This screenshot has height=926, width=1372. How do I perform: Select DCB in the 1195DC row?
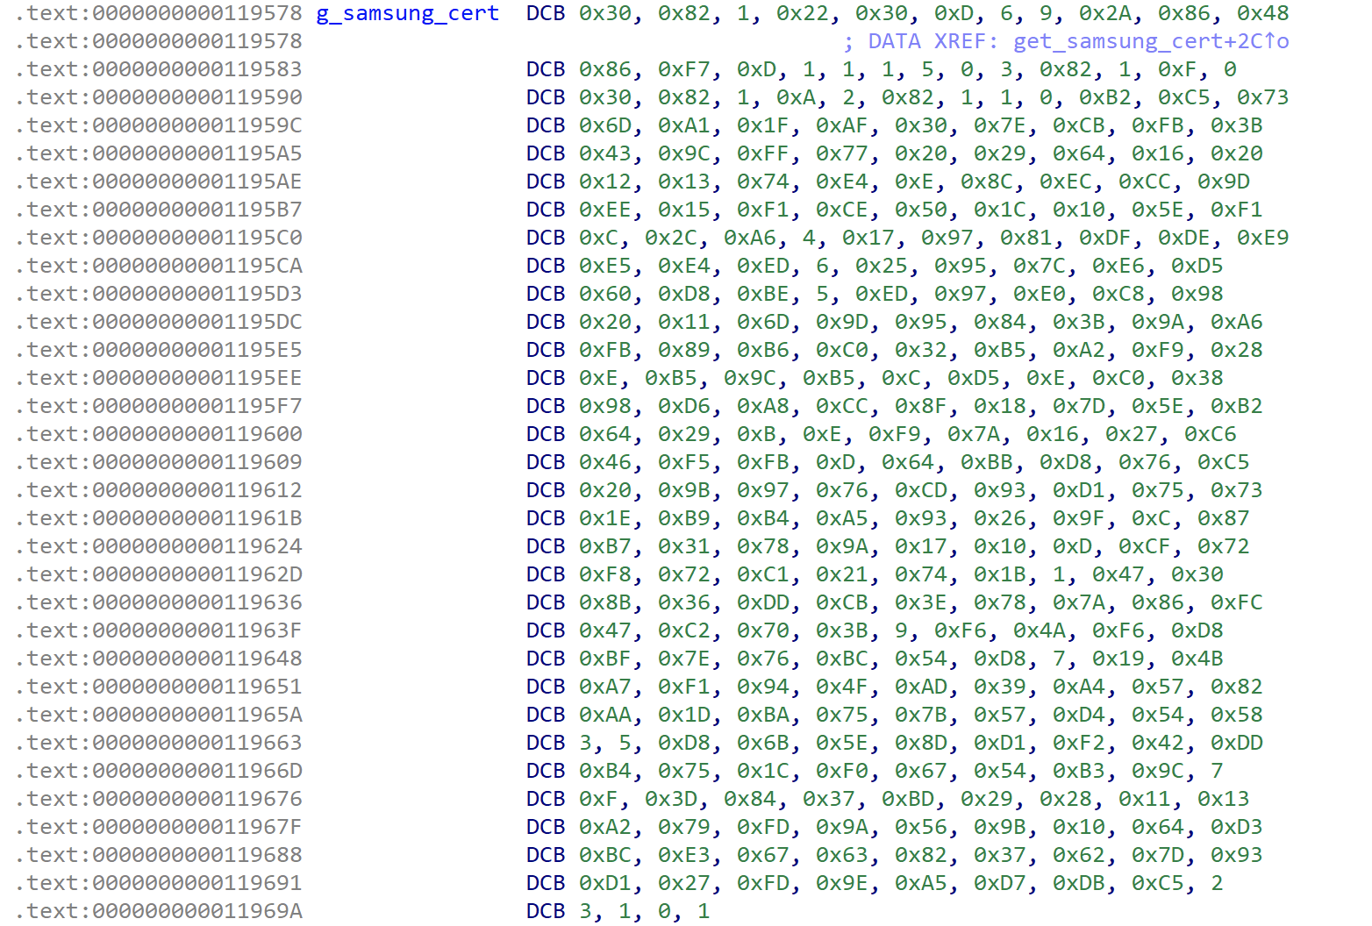[x=546, y=322]
